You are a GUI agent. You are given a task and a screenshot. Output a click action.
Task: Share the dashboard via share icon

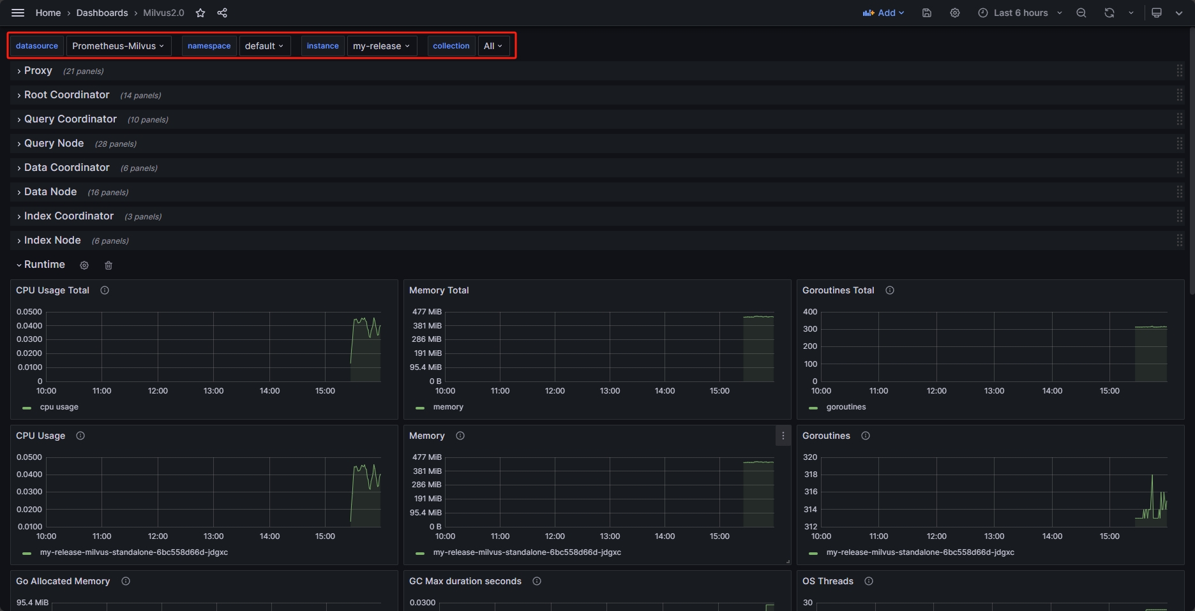pos(222,13)
